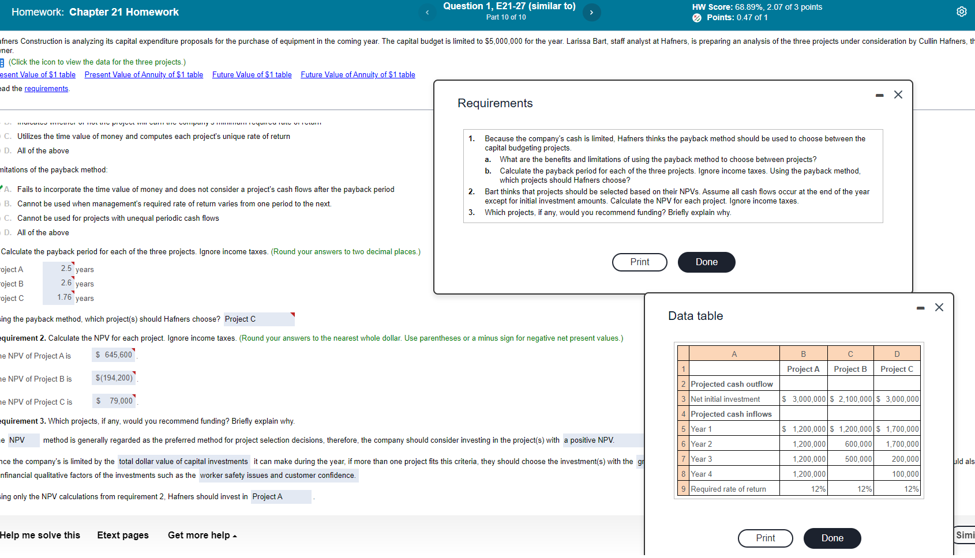
Task: Click the NPV of Project C field
Action: (x=114, y=401)
